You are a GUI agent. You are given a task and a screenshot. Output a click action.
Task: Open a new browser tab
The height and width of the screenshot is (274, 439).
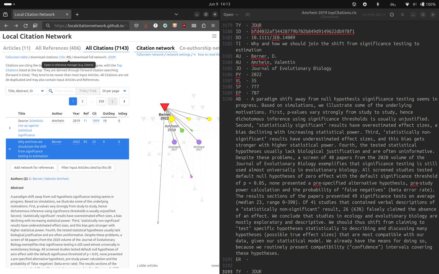click(x=77, y=15)
